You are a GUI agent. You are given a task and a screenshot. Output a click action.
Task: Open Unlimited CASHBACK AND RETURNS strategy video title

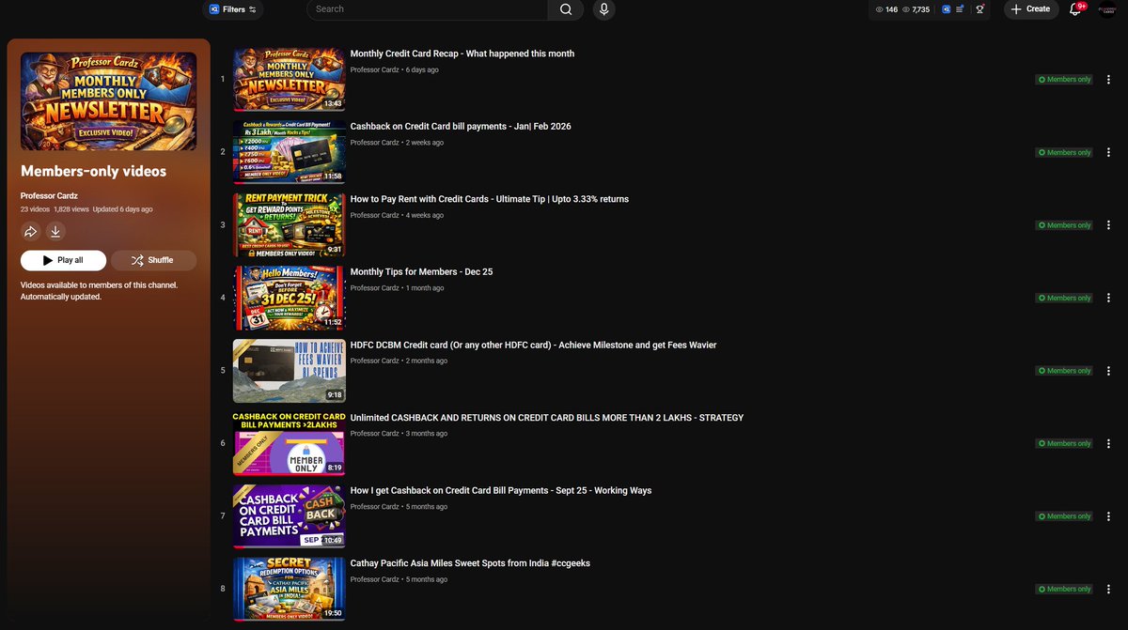[x=547, y=418]
